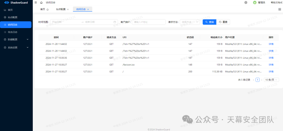Open the settings gear icon in header
Image resolution: width=283 pixels, height=131 pixels.
(246, 3)
